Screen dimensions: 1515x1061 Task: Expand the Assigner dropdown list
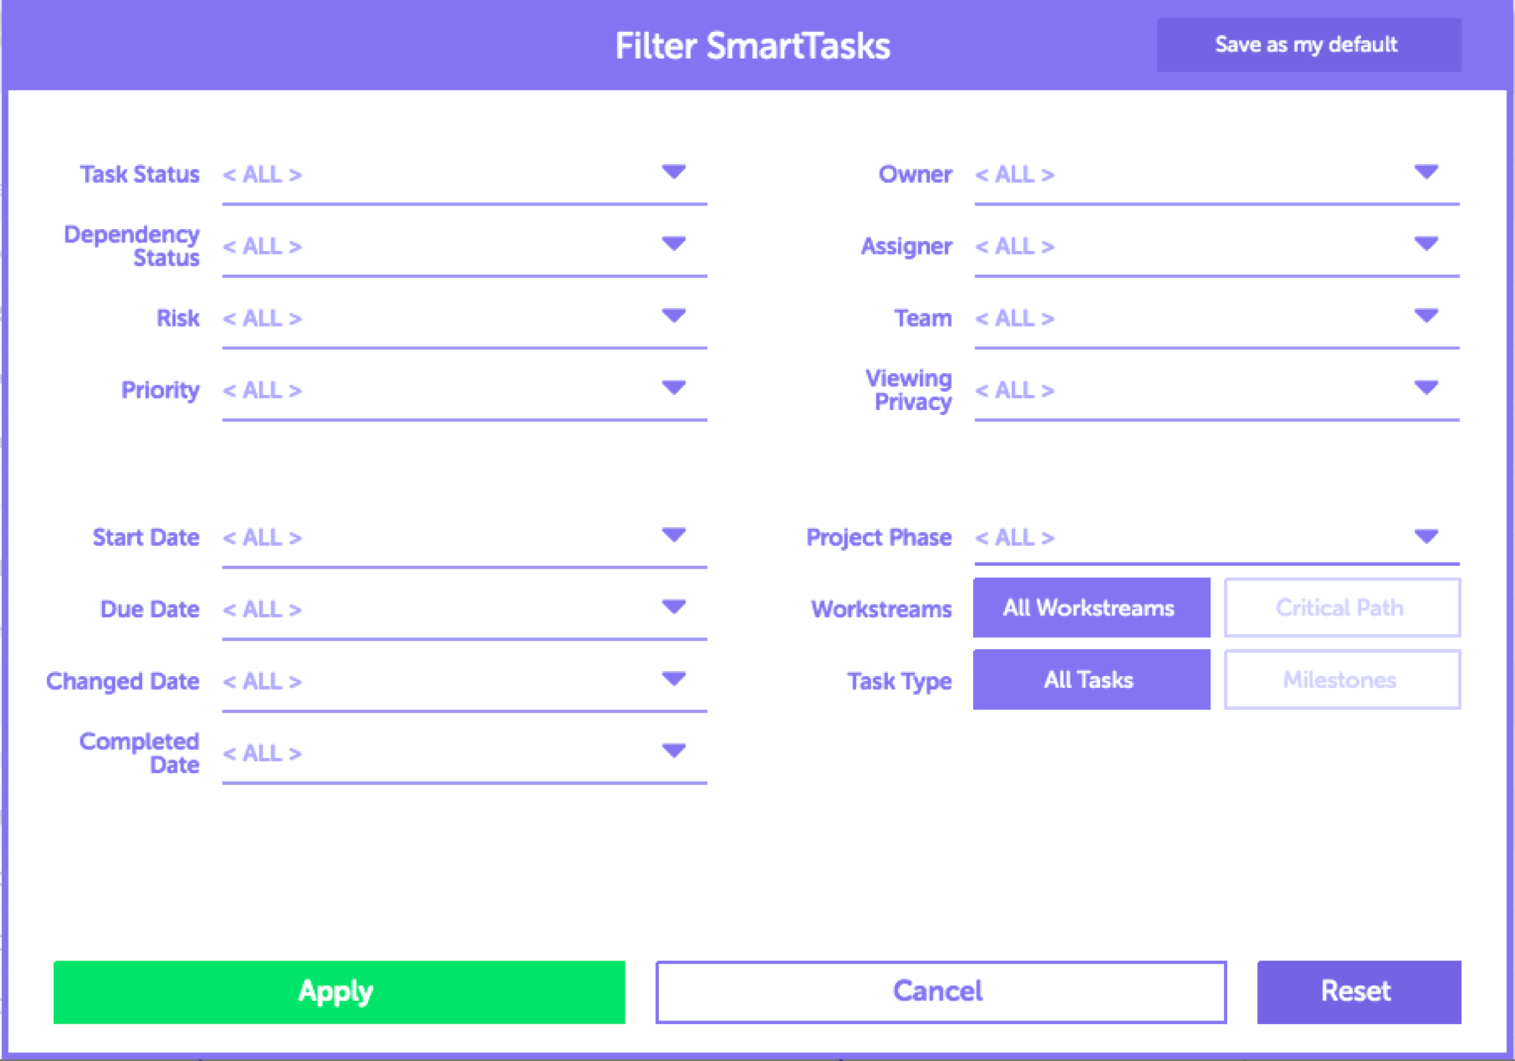pos(1426,244)
